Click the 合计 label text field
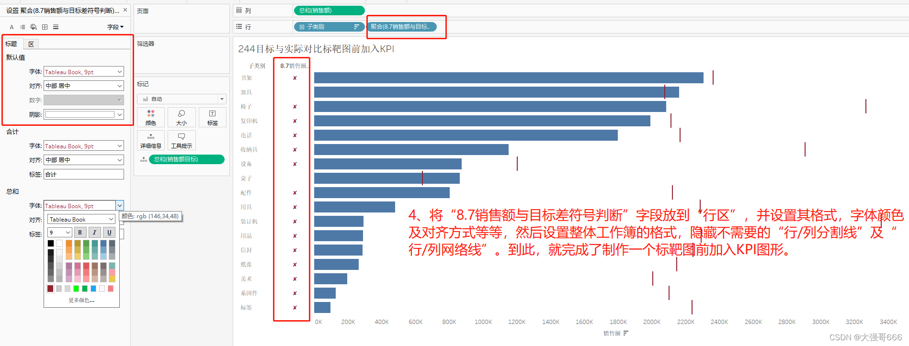Image resolution: width=909 pixels, height=346 pixels. (84, 174)
